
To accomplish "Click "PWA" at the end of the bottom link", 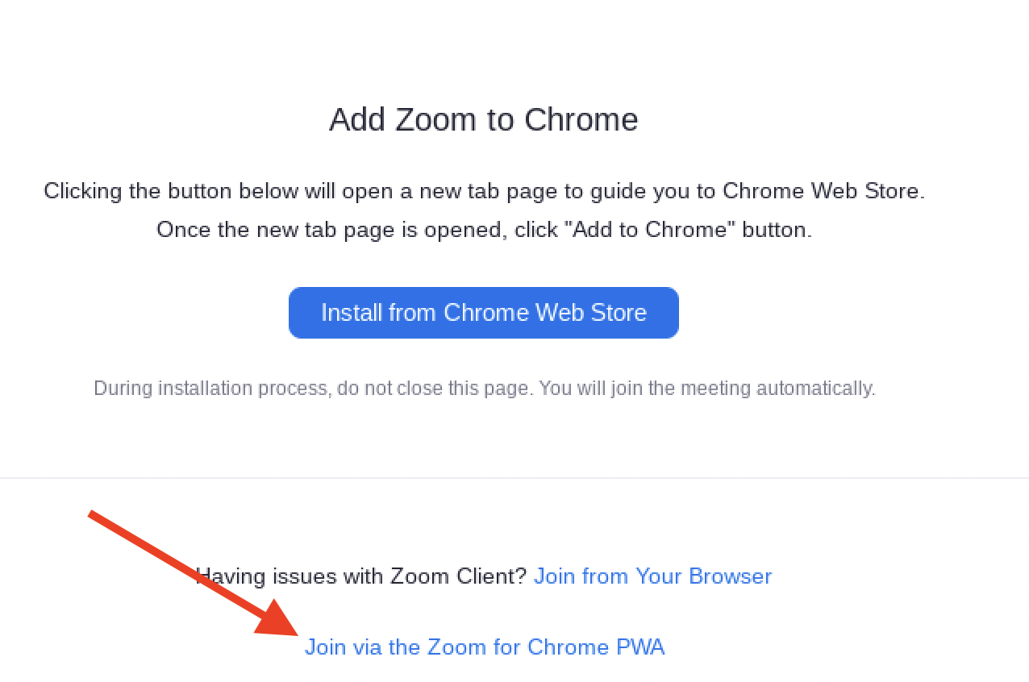I will [640, 647].
